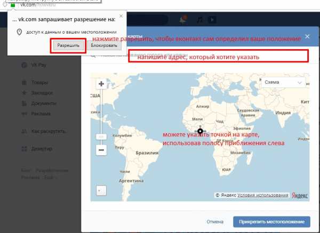Click the map zoom slider handle
This screenshot has width=320, height=233.
click(101, 136)
